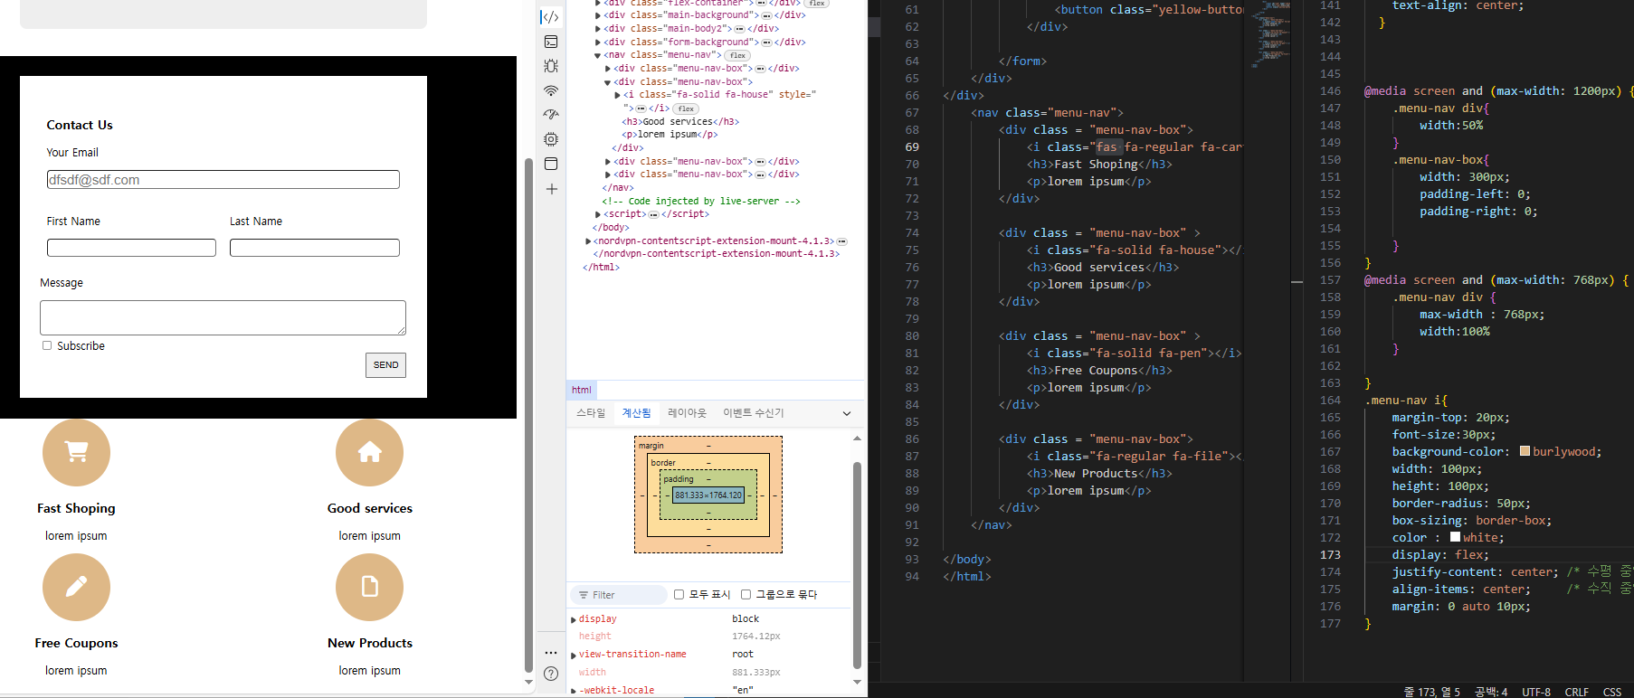Image resolution: width=1634 pixels, height=698 pixels.
Task: Click the SEND button
Action: (386, 364)
